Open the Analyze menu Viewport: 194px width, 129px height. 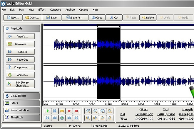tap(70, 10)
